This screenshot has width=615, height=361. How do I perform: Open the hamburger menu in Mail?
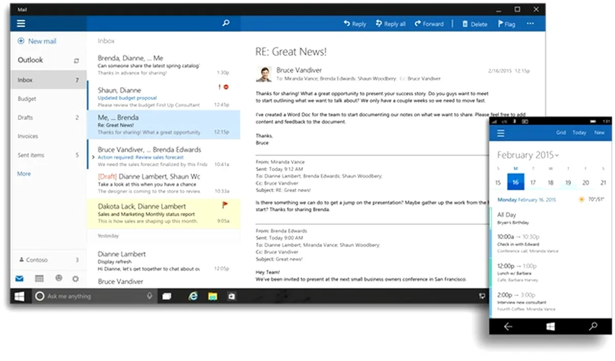21,24
